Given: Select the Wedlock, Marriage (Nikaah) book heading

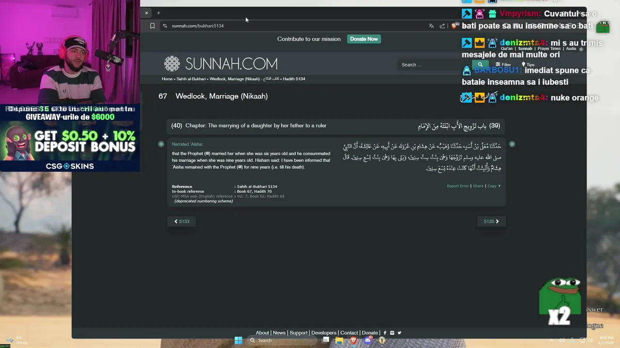Looking at the screenshot, I should [221, 96].
